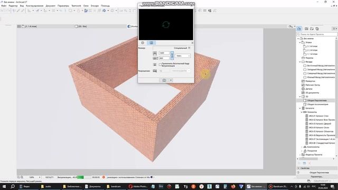Select the 3rd floor story in Navigator
Viewport: 338px width, 190px height.
click(311, 46)
